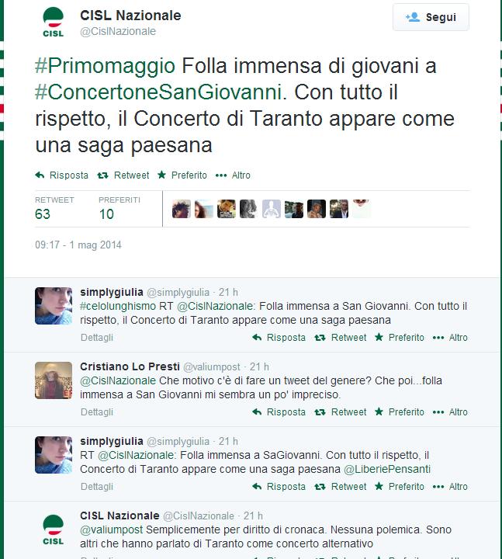Open @LiberiePensanti mention link
The image size is (502, 559).
(x=387, y=469)
